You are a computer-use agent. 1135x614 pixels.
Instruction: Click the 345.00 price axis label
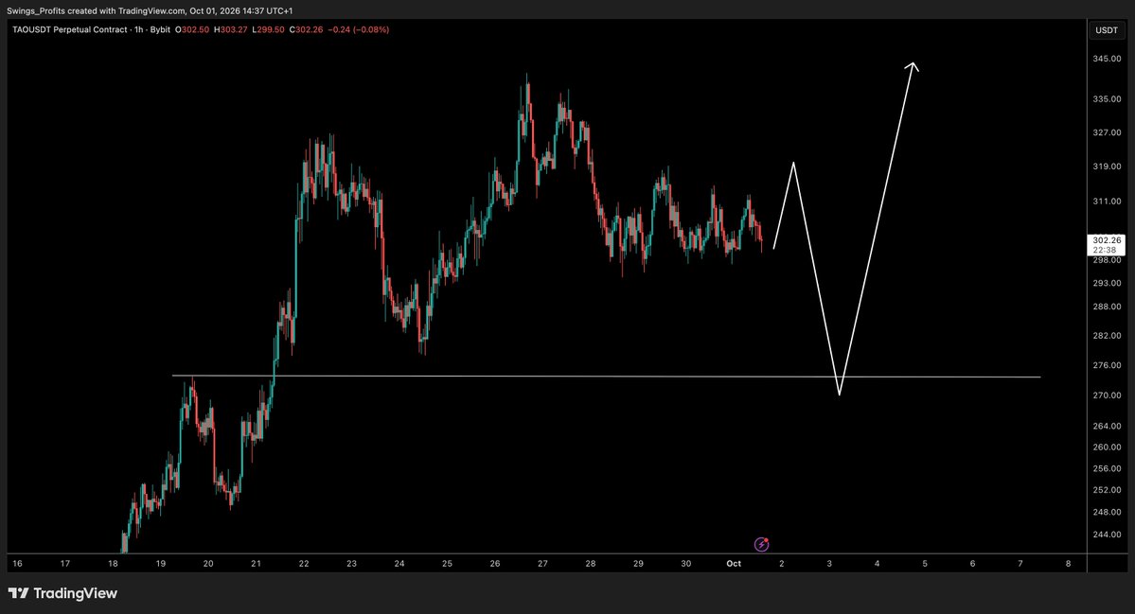coord(1107,59)
